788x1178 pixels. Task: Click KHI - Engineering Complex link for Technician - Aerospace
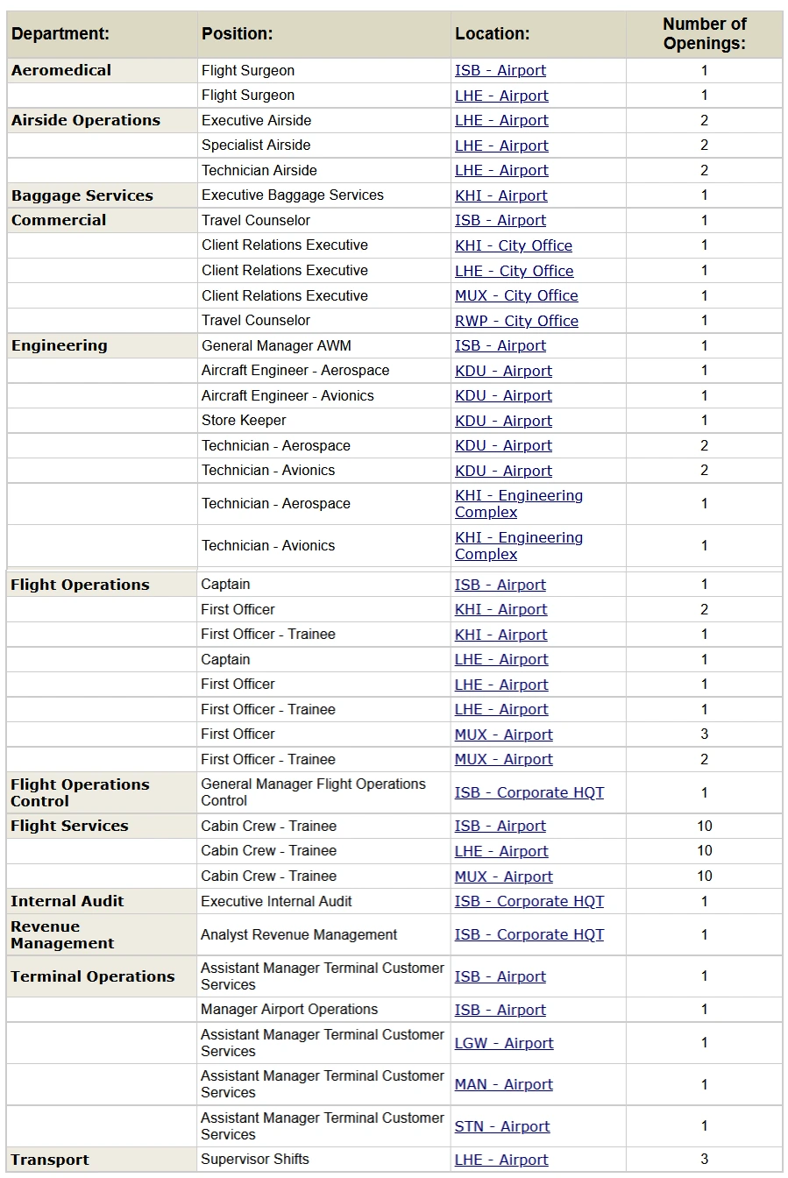coord(519,504)
